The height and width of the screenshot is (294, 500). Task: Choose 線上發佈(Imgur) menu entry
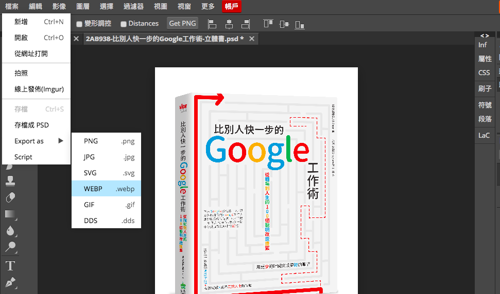coord(37,89)
